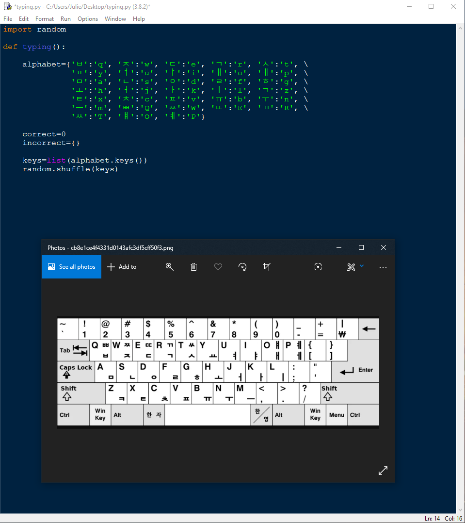
Task: Click the Photos window title text
Action: point(111,248)
